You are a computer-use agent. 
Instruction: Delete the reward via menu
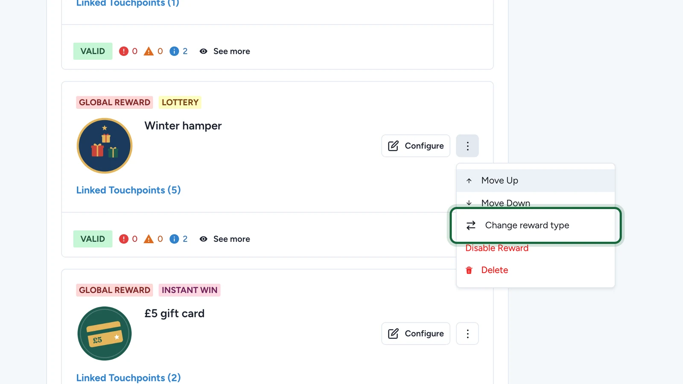pos(536,270)
